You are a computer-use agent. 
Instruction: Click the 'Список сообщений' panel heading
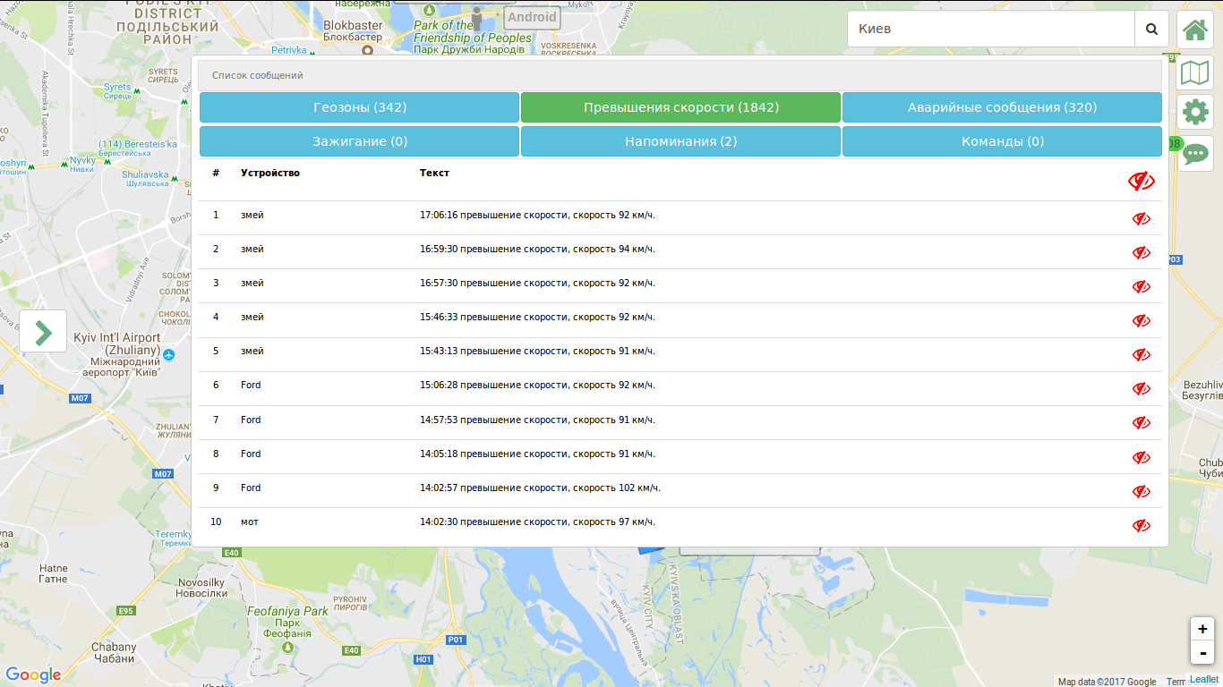click(258, 75)
